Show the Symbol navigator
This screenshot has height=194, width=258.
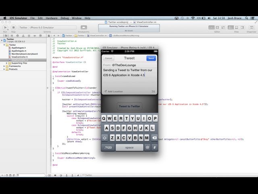coord(12,36)
